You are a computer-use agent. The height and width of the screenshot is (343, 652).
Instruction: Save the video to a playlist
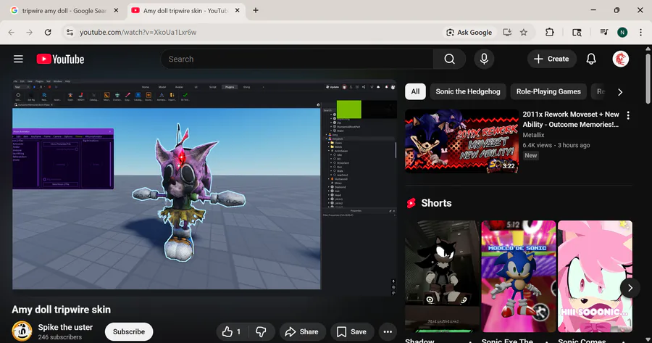[x=352, y=332]
